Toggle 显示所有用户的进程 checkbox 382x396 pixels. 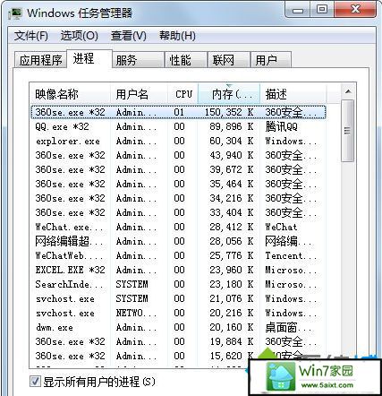(x=35, y=382)
